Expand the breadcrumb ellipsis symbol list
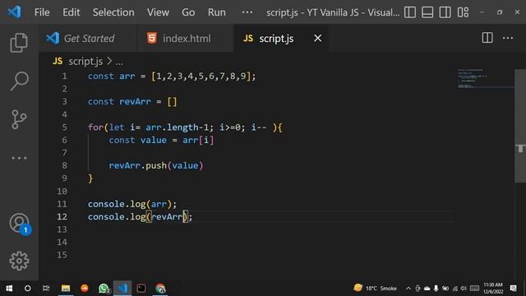This screenshot has height=296, width=526. coord(119,62)
